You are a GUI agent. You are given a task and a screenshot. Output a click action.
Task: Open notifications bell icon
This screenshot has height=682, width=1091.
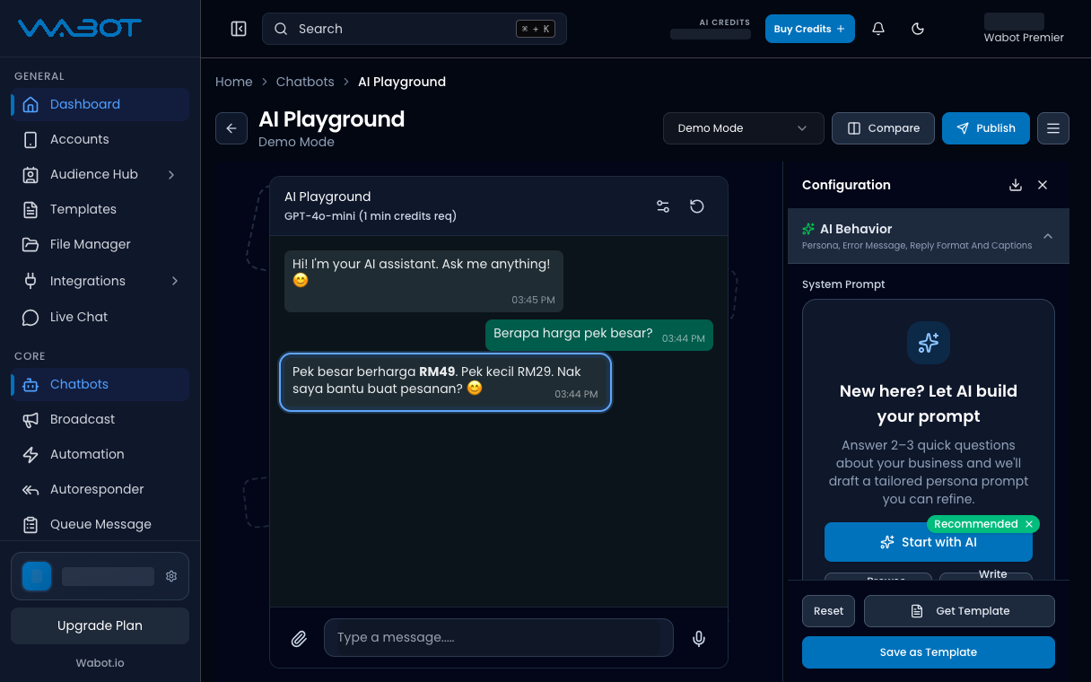click(x=878, y=29)
